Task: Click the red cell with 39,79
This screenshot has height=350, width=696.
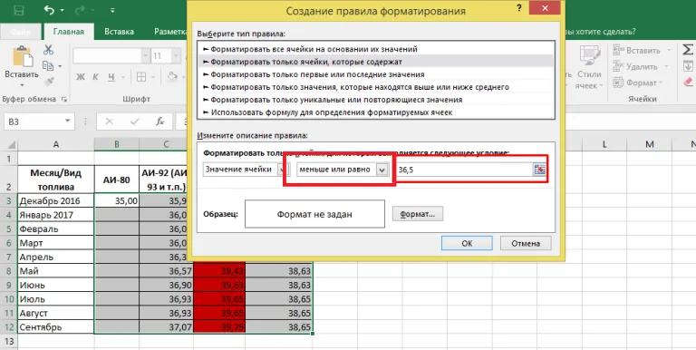Action: tap(219, 327)
